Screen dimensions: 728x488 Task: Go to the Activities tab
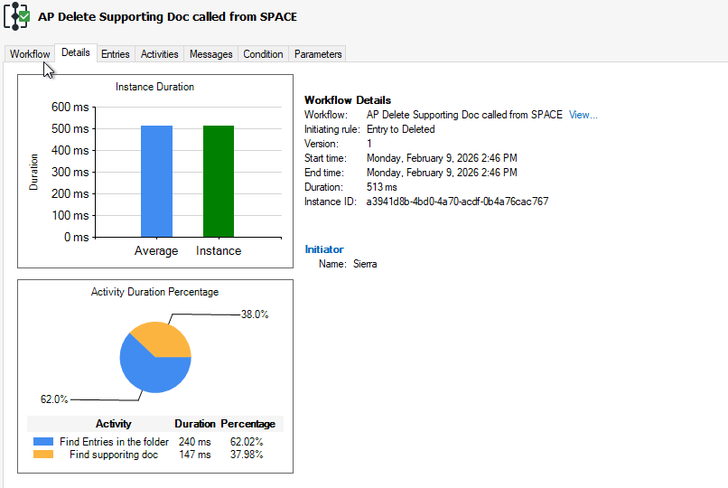click(160, 54)
